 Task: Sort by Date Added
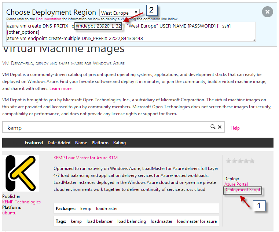59,143
